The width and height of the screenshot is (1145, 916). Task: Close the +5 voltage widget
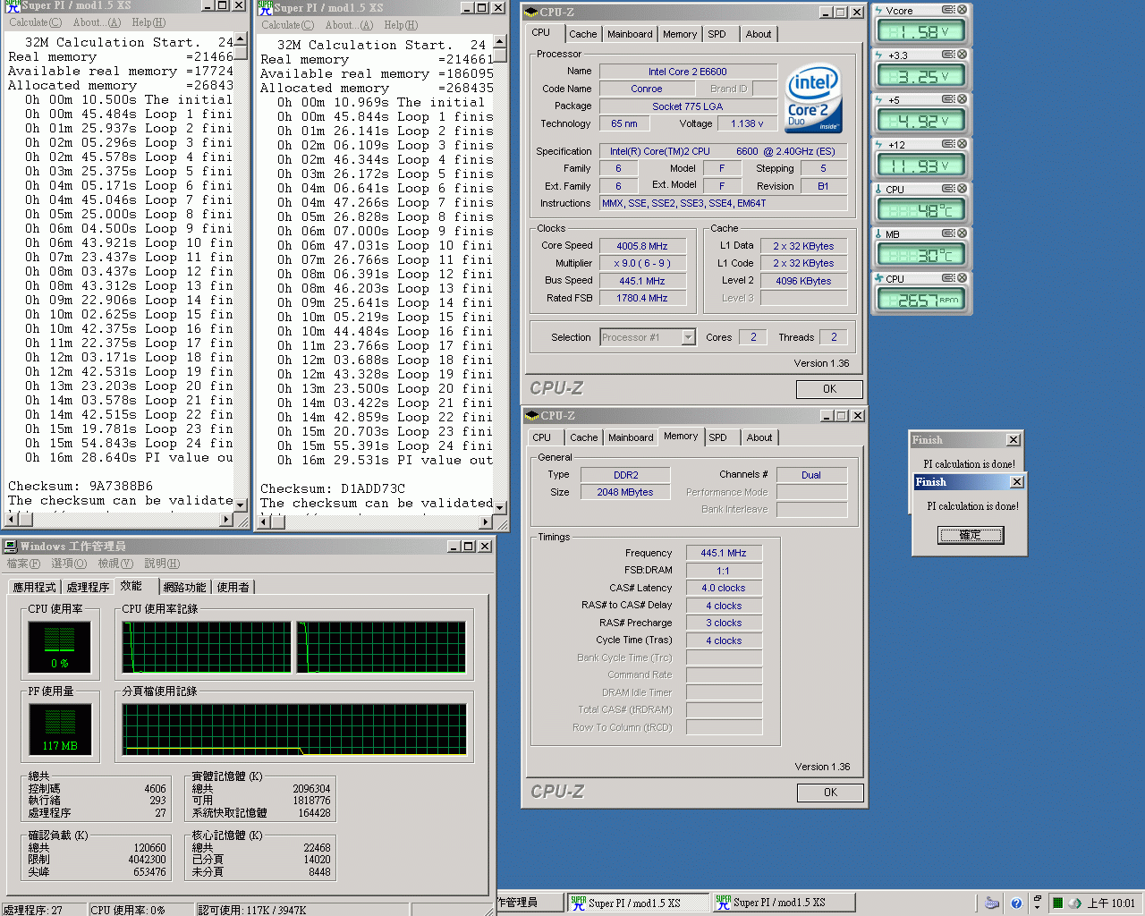pos(963,99)
